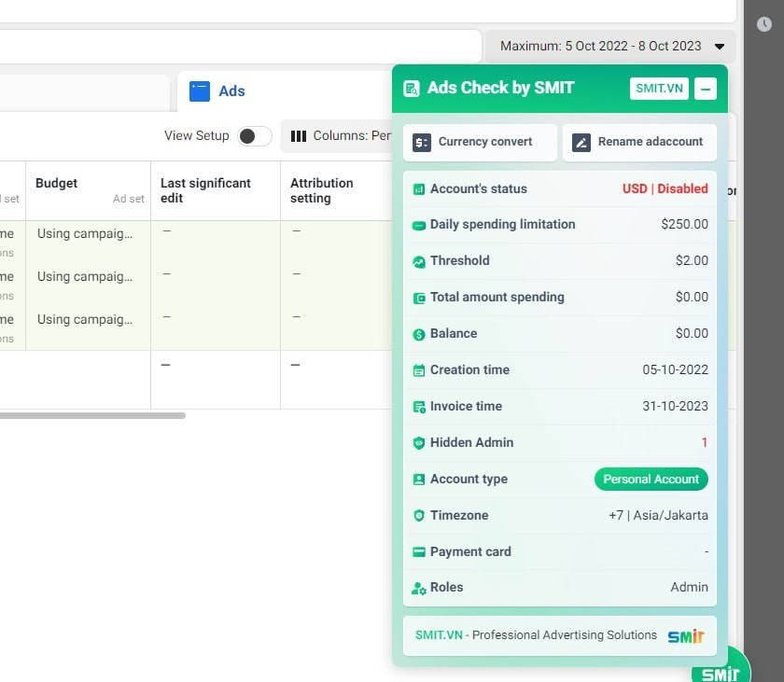Open the Currency convert tool
This screenshot has height=682, width=784.
tap(480, 143)
